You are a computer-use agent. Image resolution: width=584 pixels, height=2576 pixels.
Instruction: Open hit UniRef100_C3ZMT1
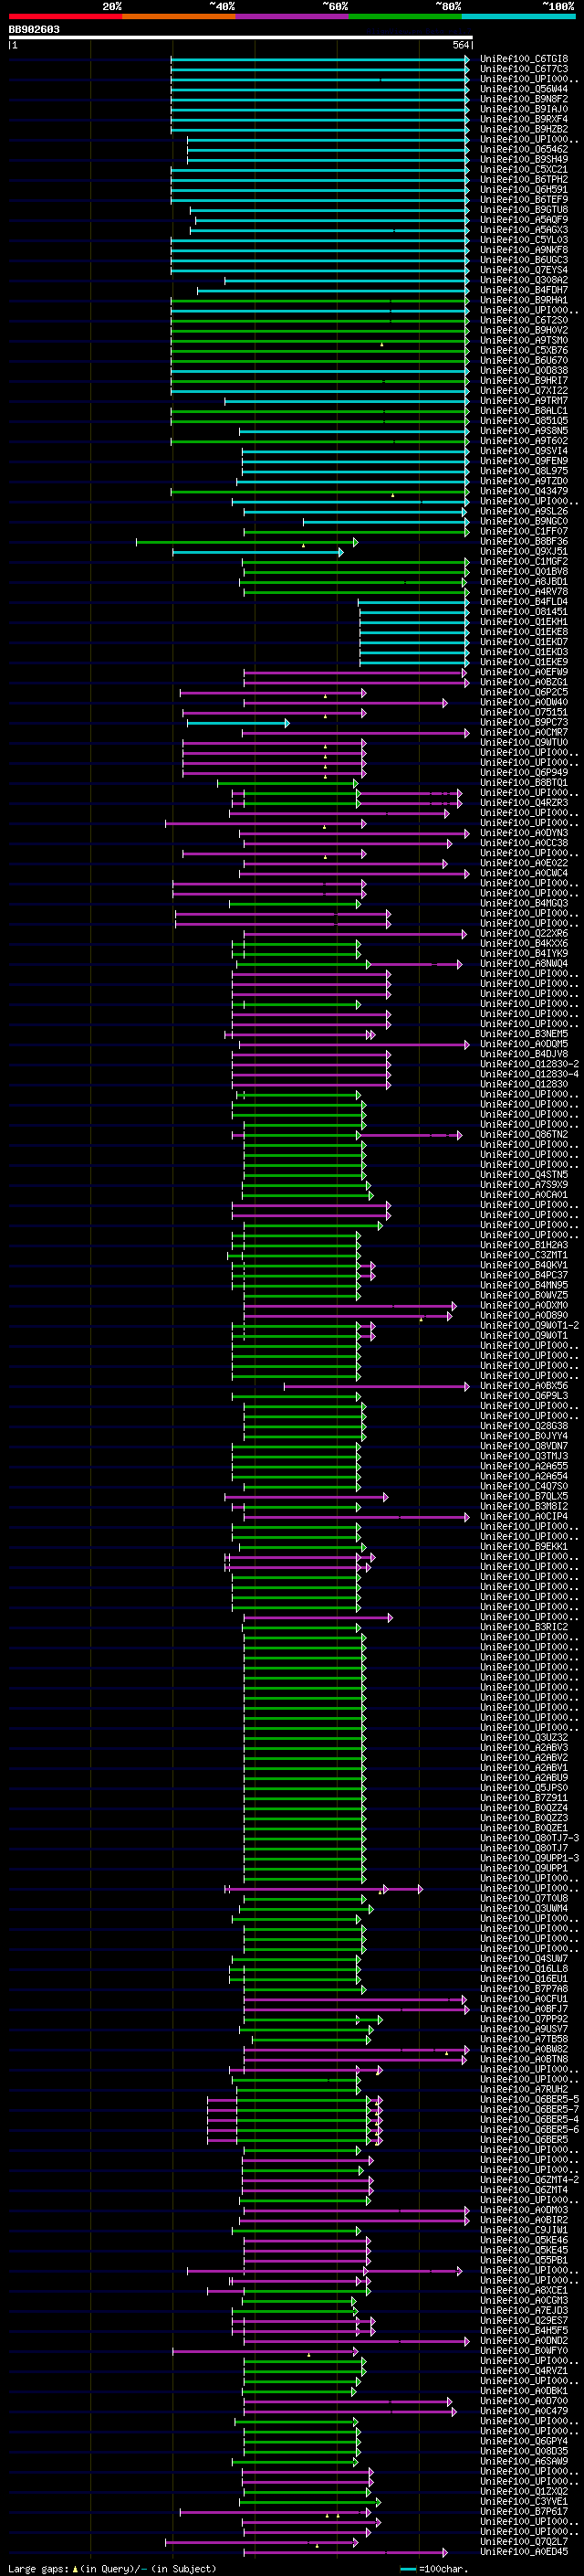point(524,1255)
